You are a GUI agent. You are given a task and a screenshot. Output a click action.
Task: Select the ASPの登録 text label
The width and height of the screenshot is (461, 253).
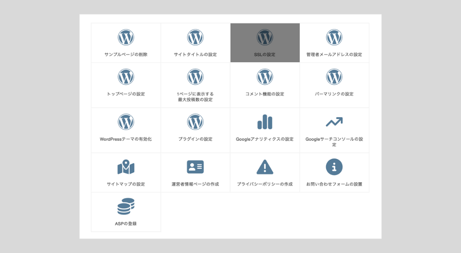tap(126, 223)
